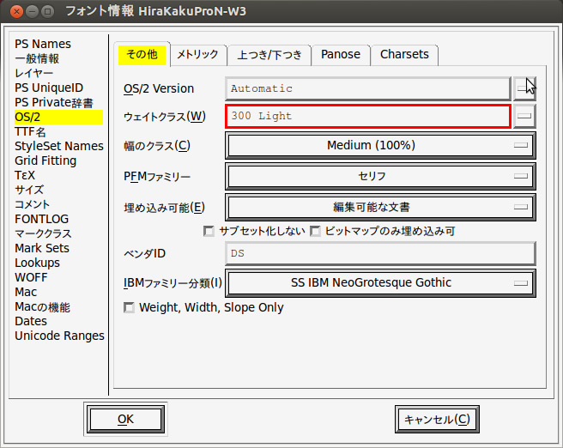Screen dimensions: 563x448
Task: Expand the 幅のクラス Medium (100%) dropdown
Action: [x=380, y=145]
